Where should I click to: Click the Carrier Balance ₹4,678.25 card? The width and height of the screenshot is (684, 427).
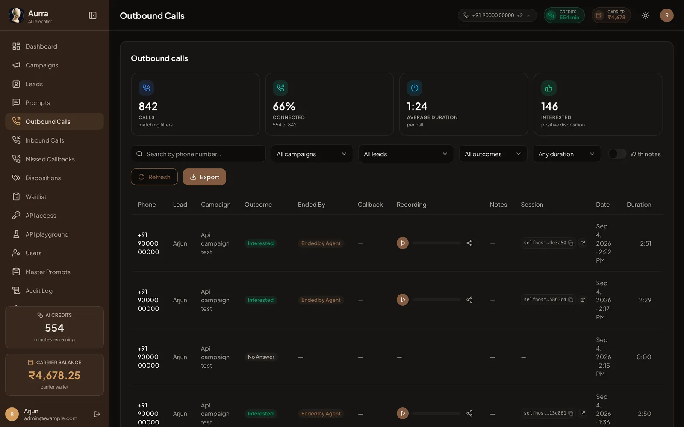click(x=54, y=374)
